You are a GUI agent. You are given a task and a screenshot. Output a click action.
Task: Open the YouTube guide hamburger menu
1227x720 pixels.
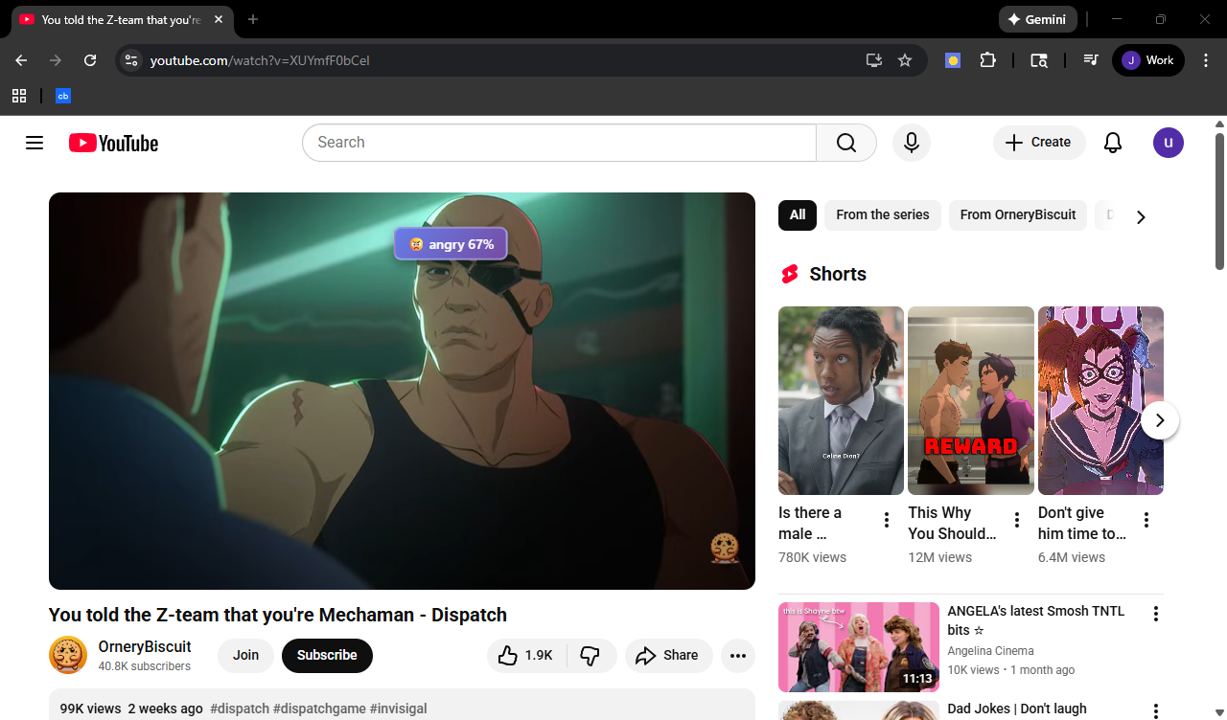point(35,142)
